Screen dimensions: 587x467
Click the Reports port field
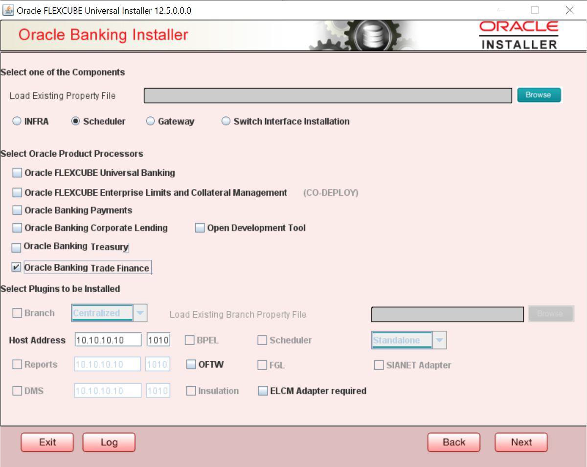point(158,364)
